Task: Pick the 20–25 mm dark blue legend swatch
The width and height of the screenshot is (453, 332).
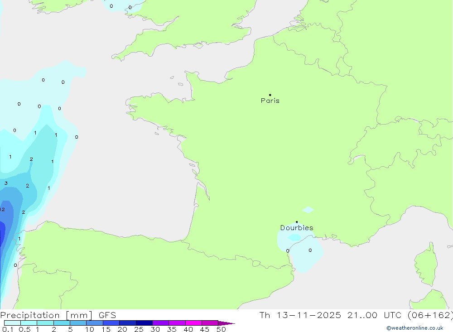Action: pos(127,323)
